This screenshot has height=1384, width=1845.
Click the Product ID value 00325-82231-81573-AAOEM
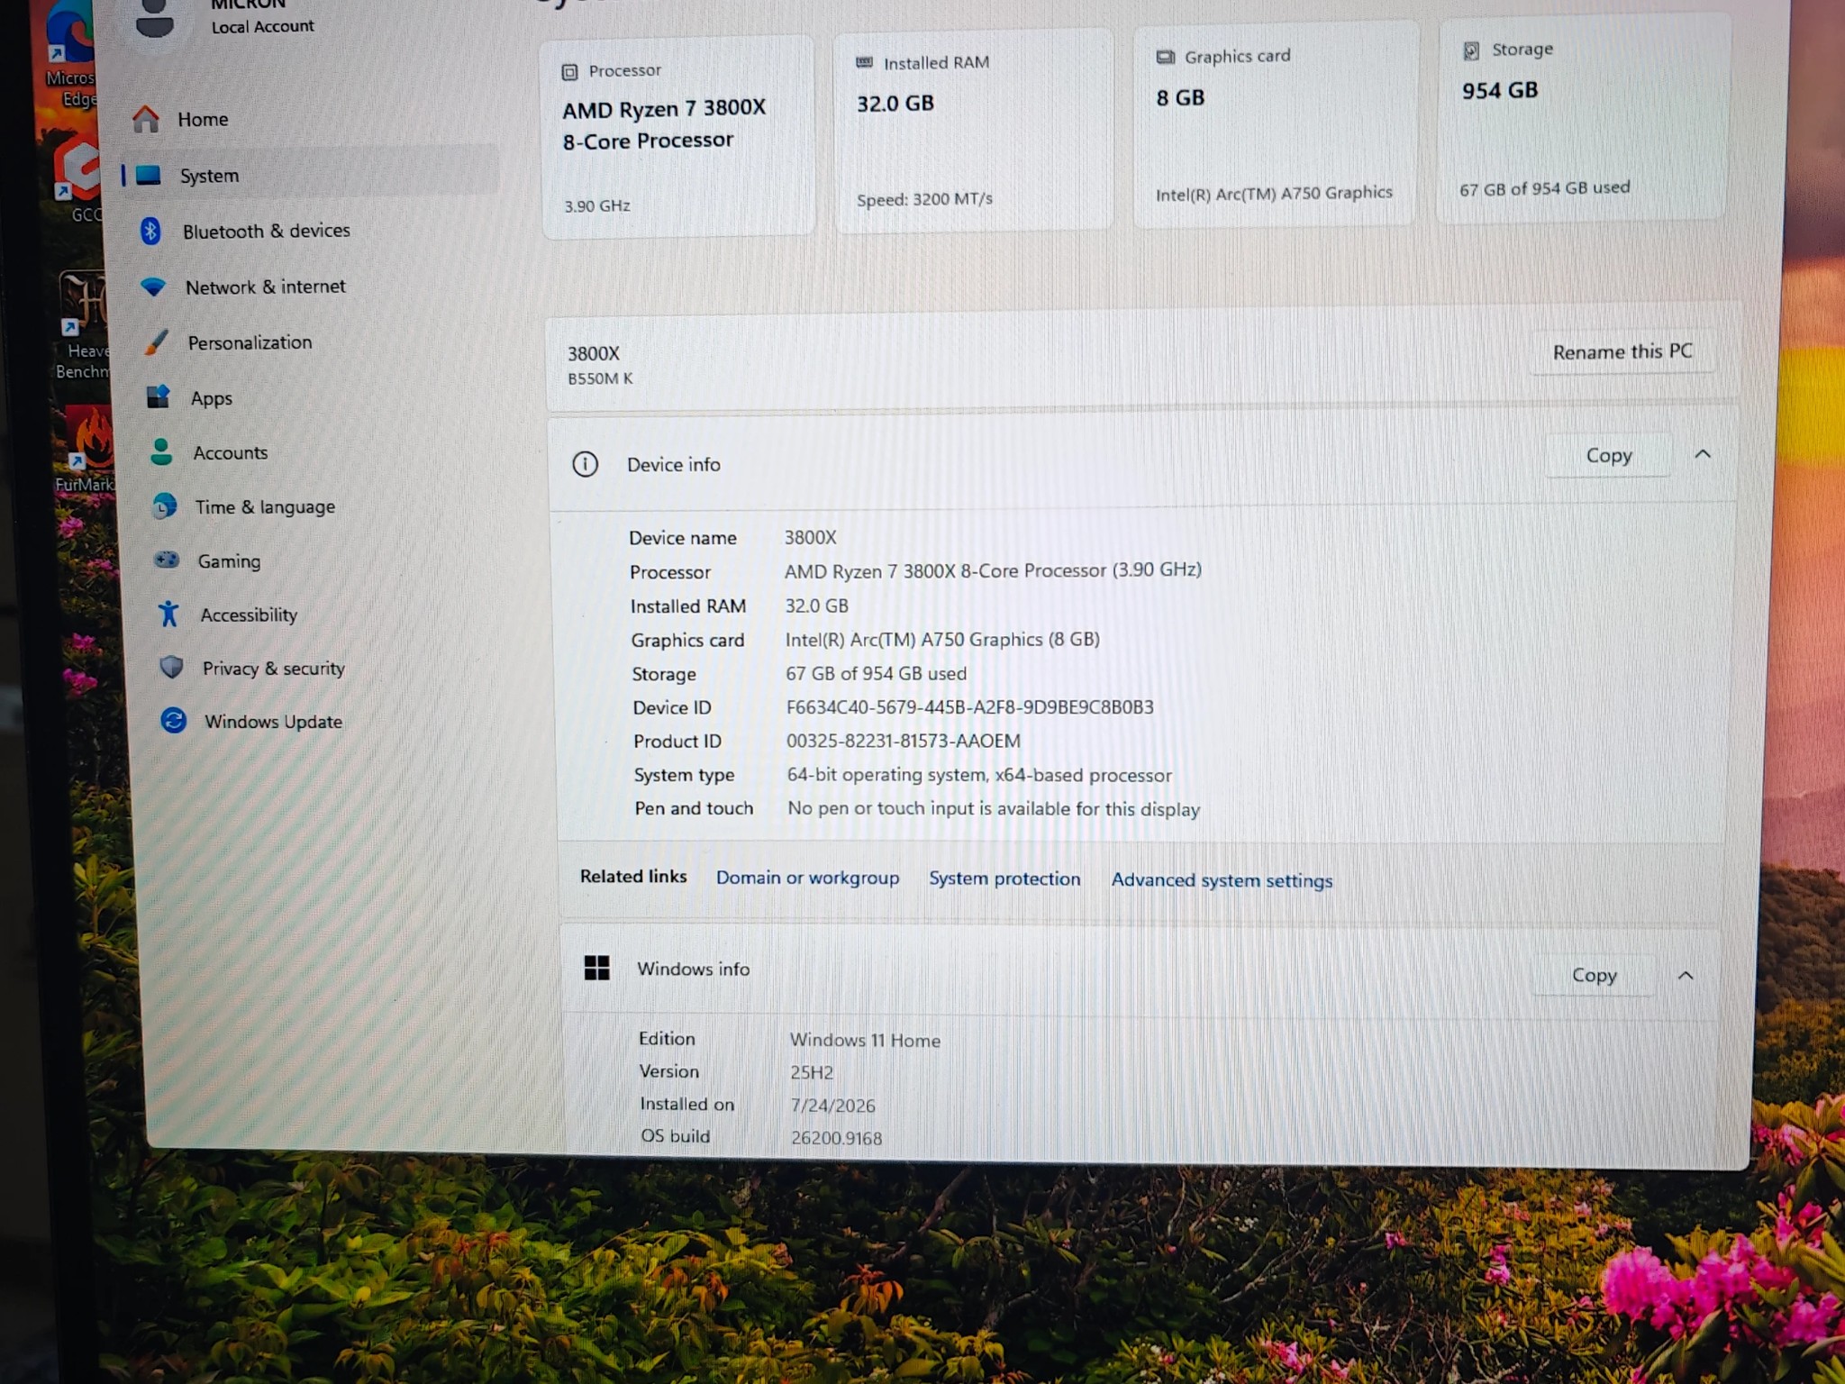point(903,741)
